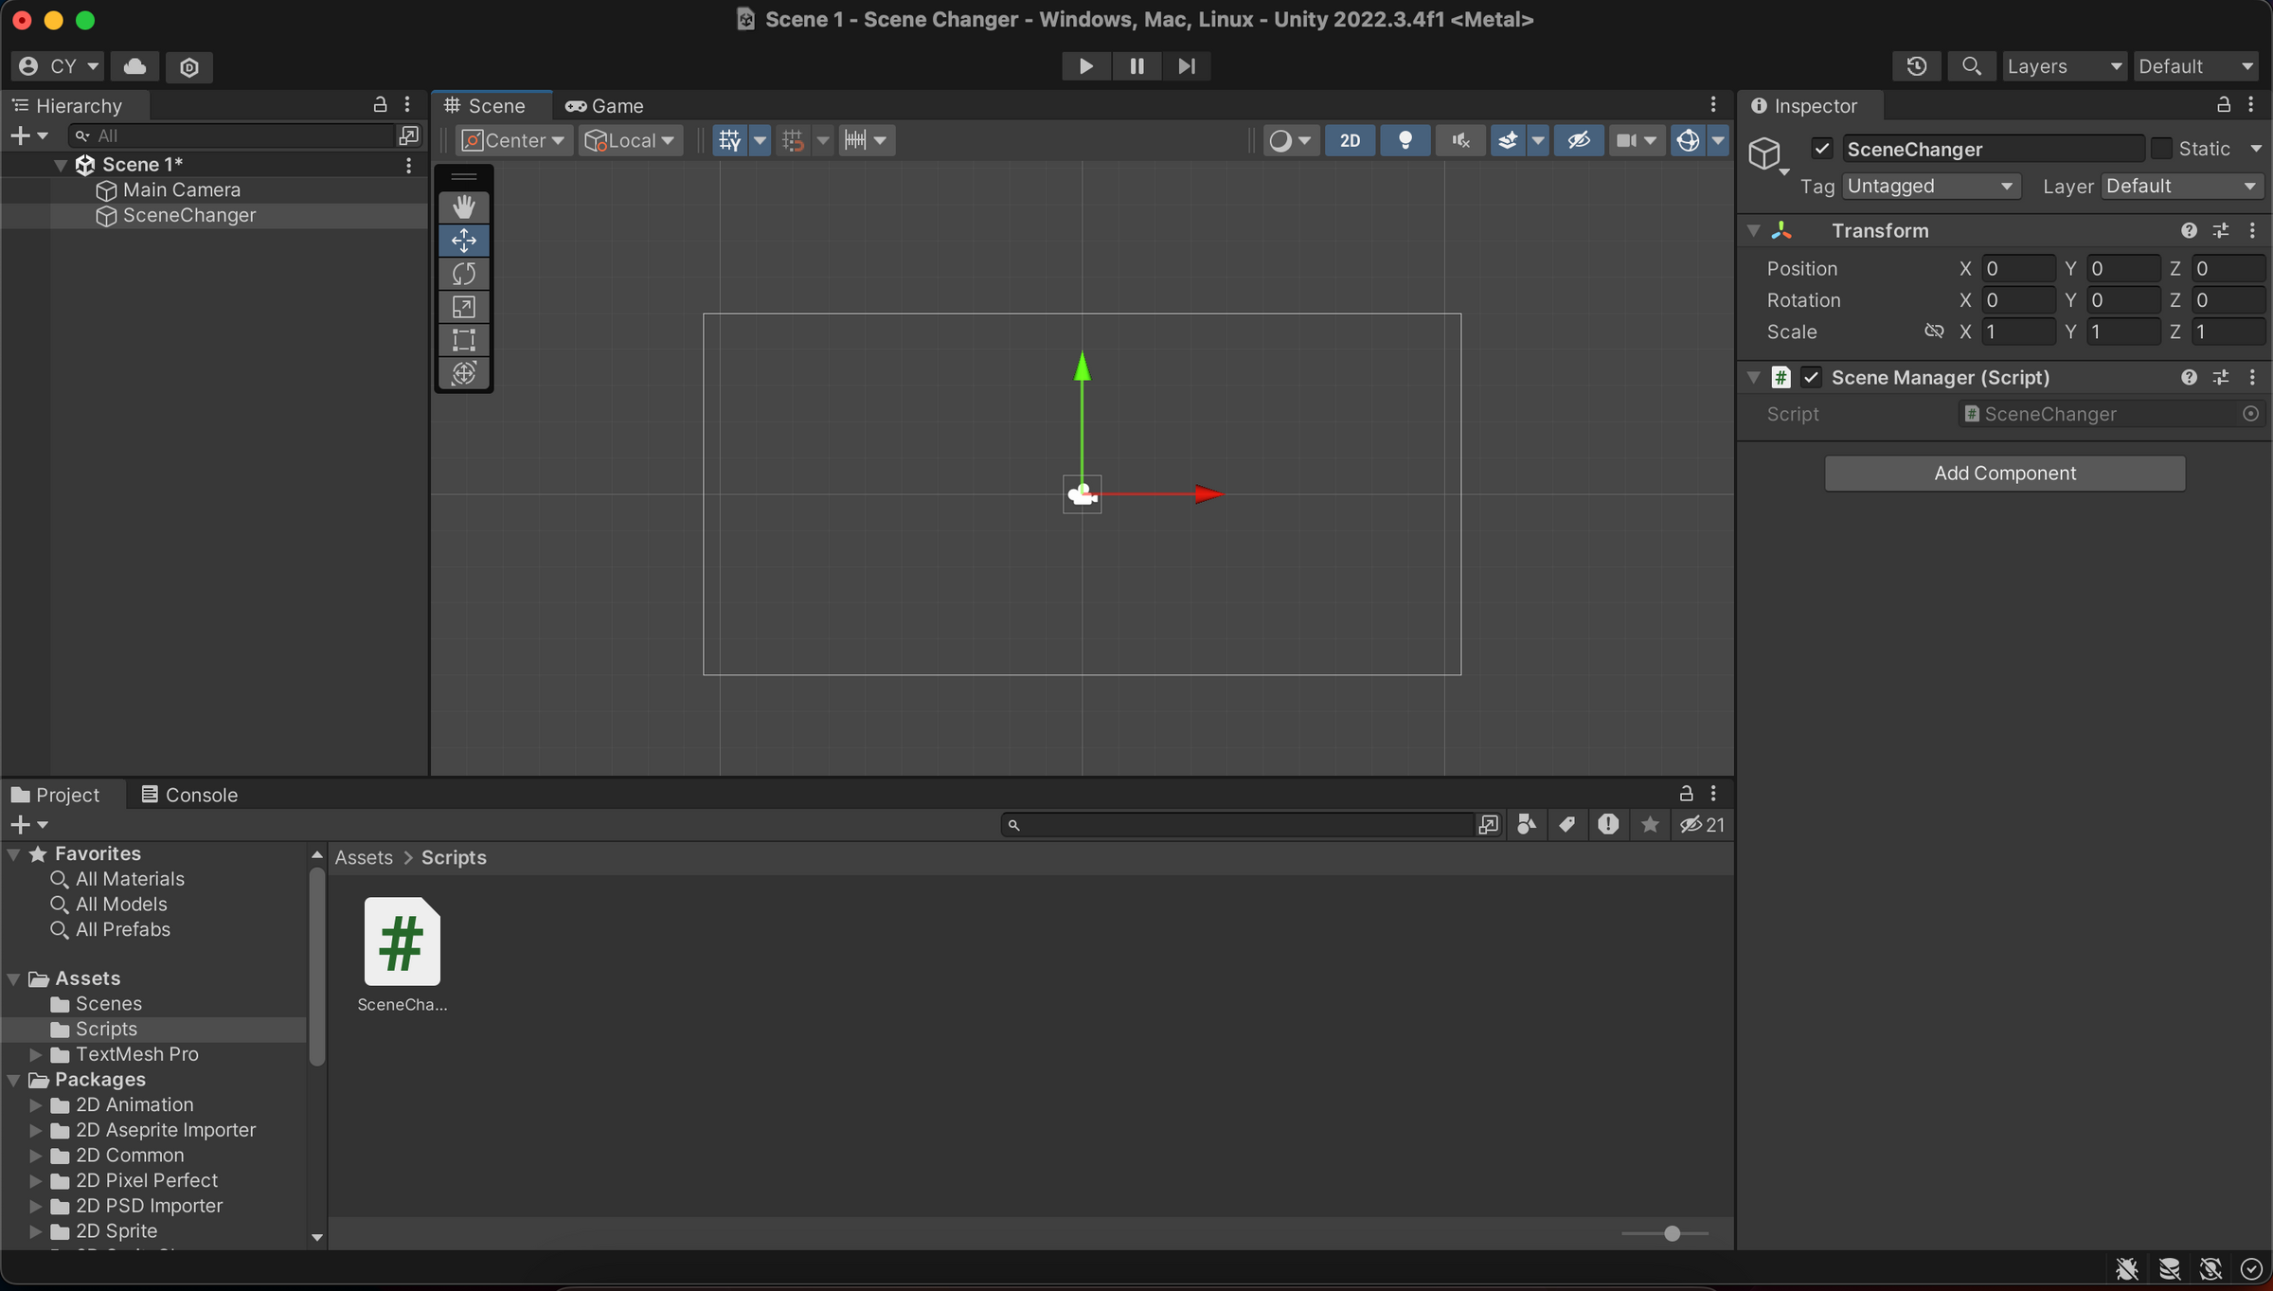Viewport: 2273px width, 1291px height.
Task: Open the Layers dropdown
Action: click(x=2065, y=66)
